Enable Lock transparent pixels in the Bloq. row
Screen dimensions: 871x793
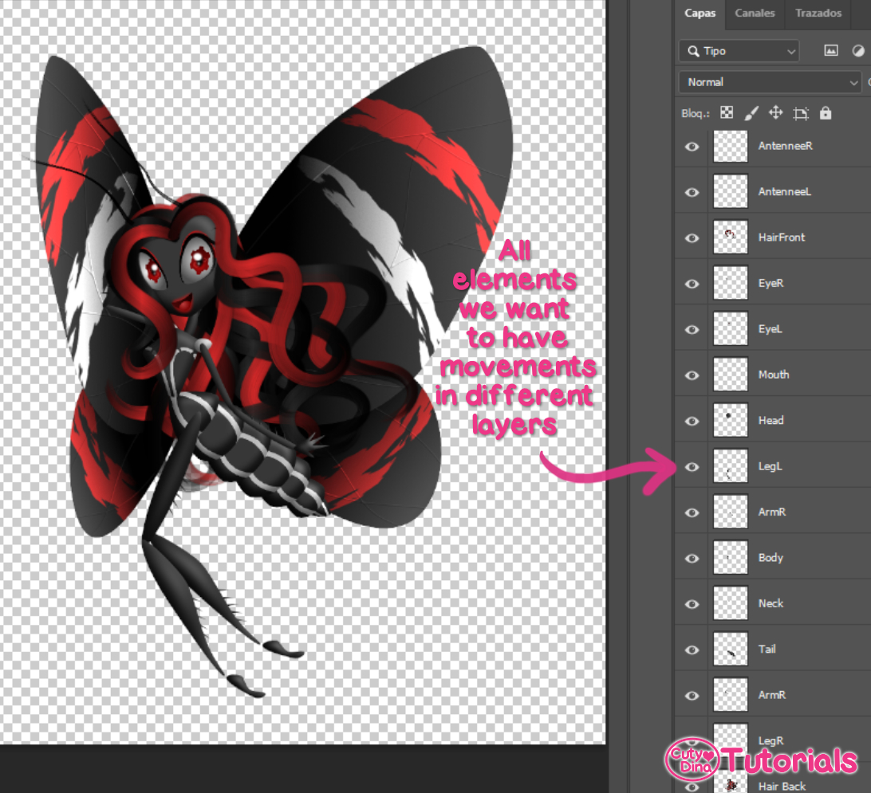tap(727, 112)
